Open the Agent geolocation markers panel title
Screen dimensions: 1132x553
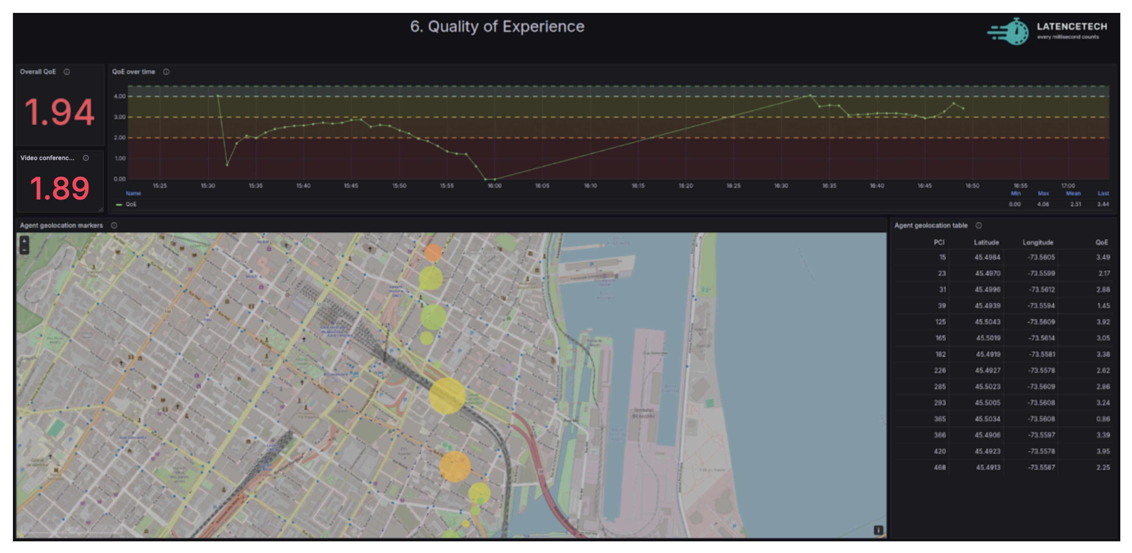point(61,226)
